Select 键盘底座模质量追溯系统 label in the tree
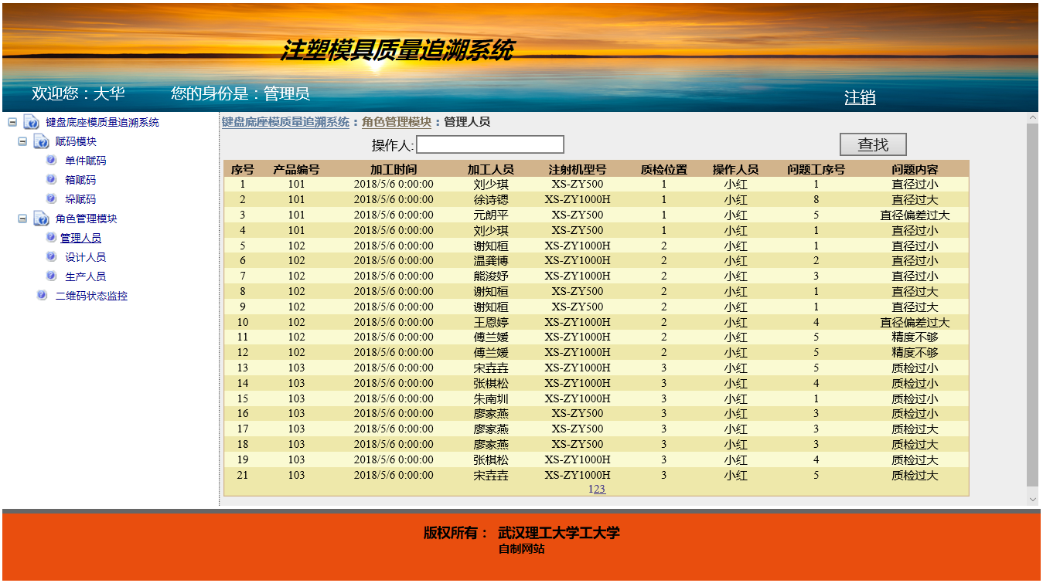1043x583 pixels. (102, 122)
